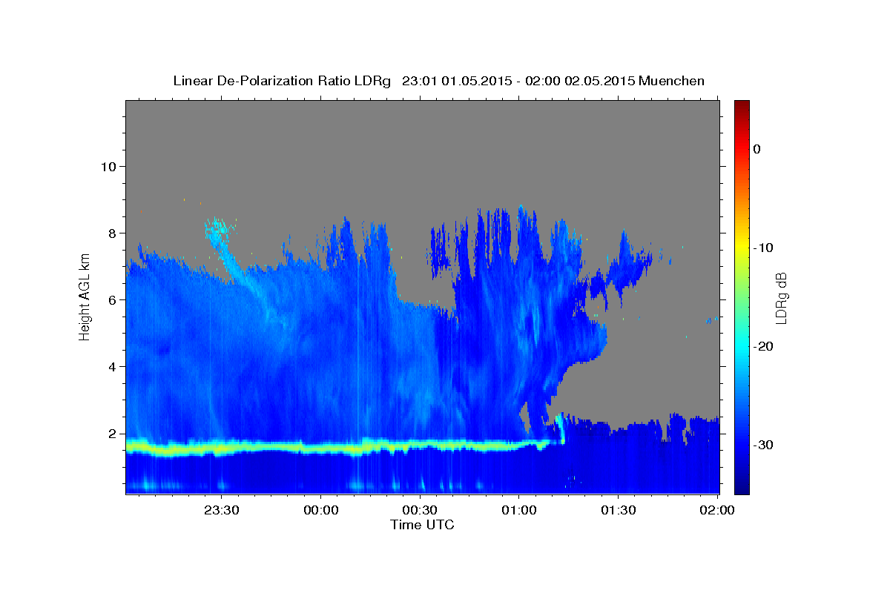Click the 'LDRg dB' colorbar label
The width and height of the screenshot is (890, 593).
780,297
